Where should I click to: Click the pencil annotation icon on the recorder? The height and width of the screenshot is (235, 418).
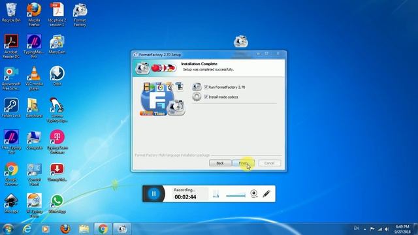point(266,193)
